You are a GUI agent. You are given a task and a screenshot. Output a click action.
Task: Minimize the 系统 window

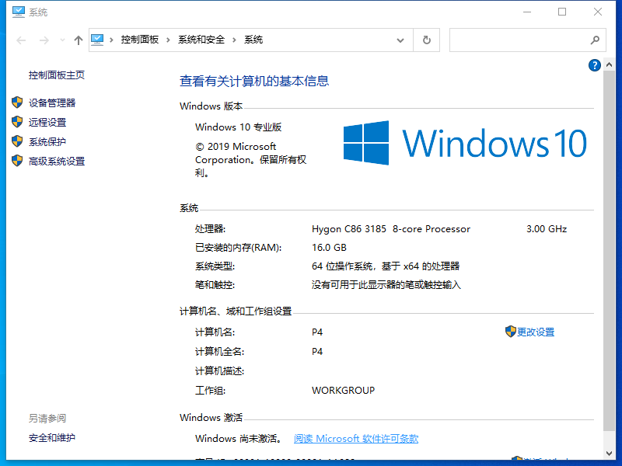pyautogui.click(x=527, y=12)
